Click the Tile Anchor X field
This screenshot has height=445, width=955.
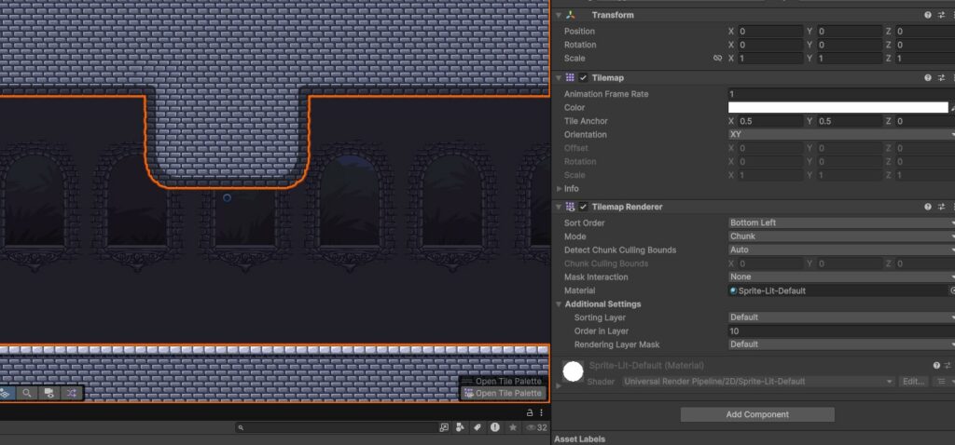[x=770, y=121]
